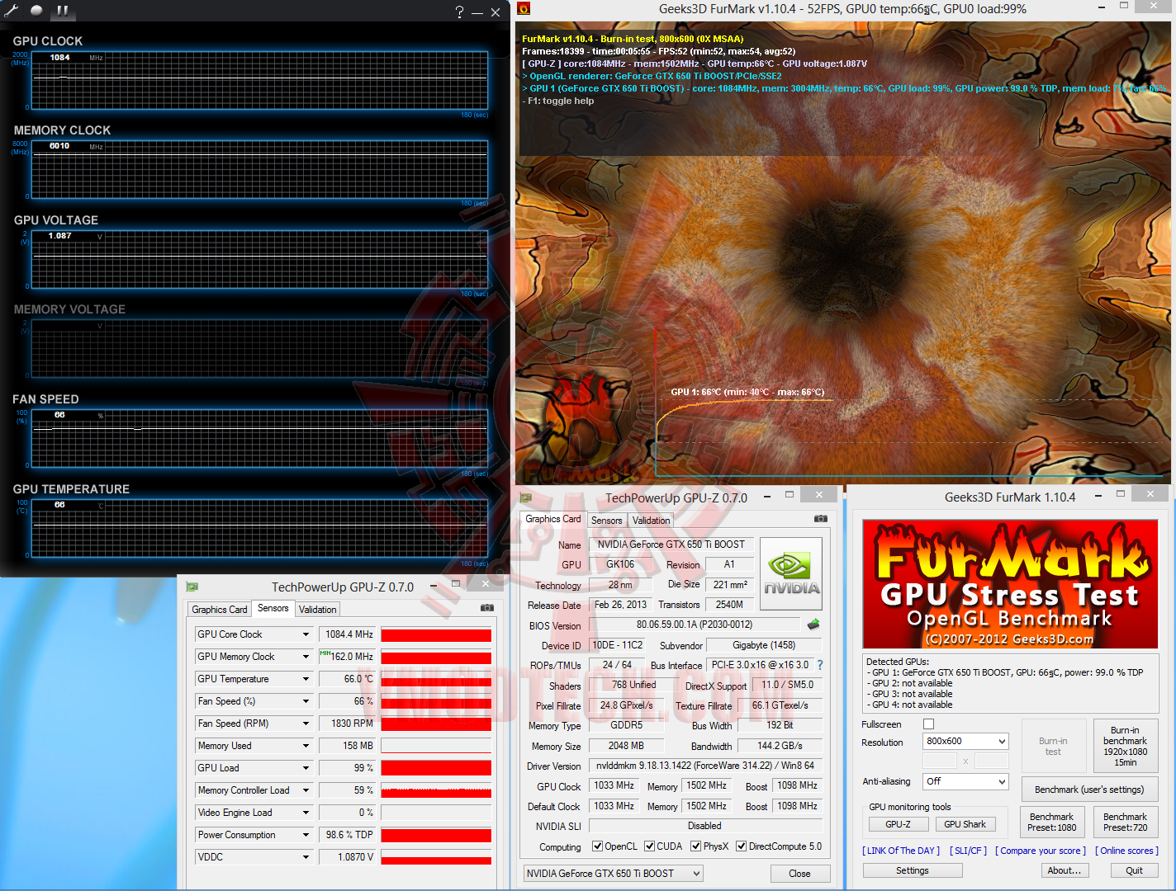The height and width of the screenshot is (891, 1176).
Task: Open help with the question mark icon
Action: point(459,12)
